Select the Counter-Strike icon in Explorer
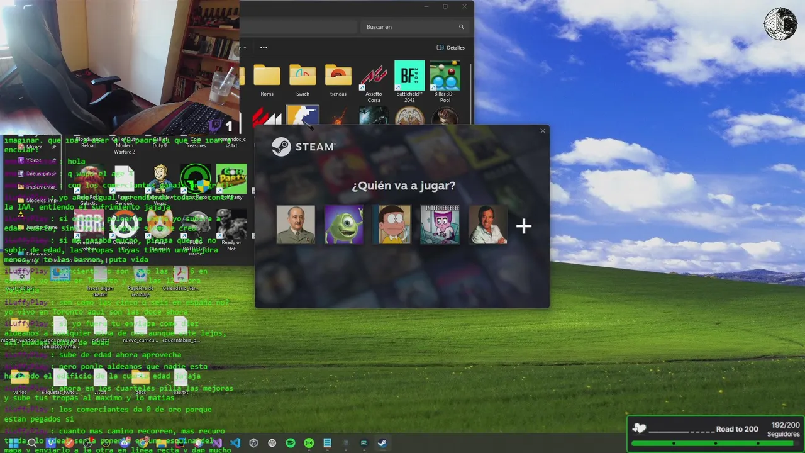The image size is (805, 453). (303, 116)
